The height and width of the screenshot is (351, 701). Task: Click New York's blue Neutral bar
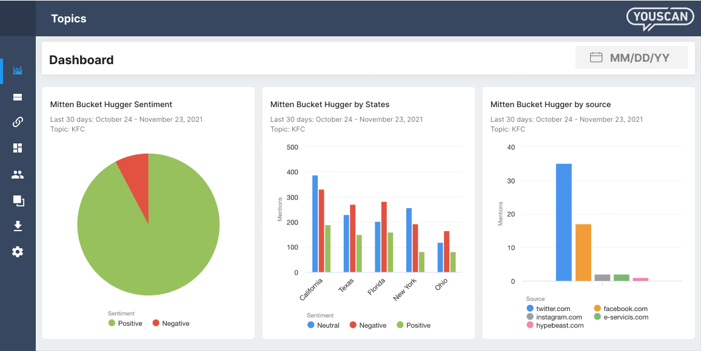coord(409,240)
